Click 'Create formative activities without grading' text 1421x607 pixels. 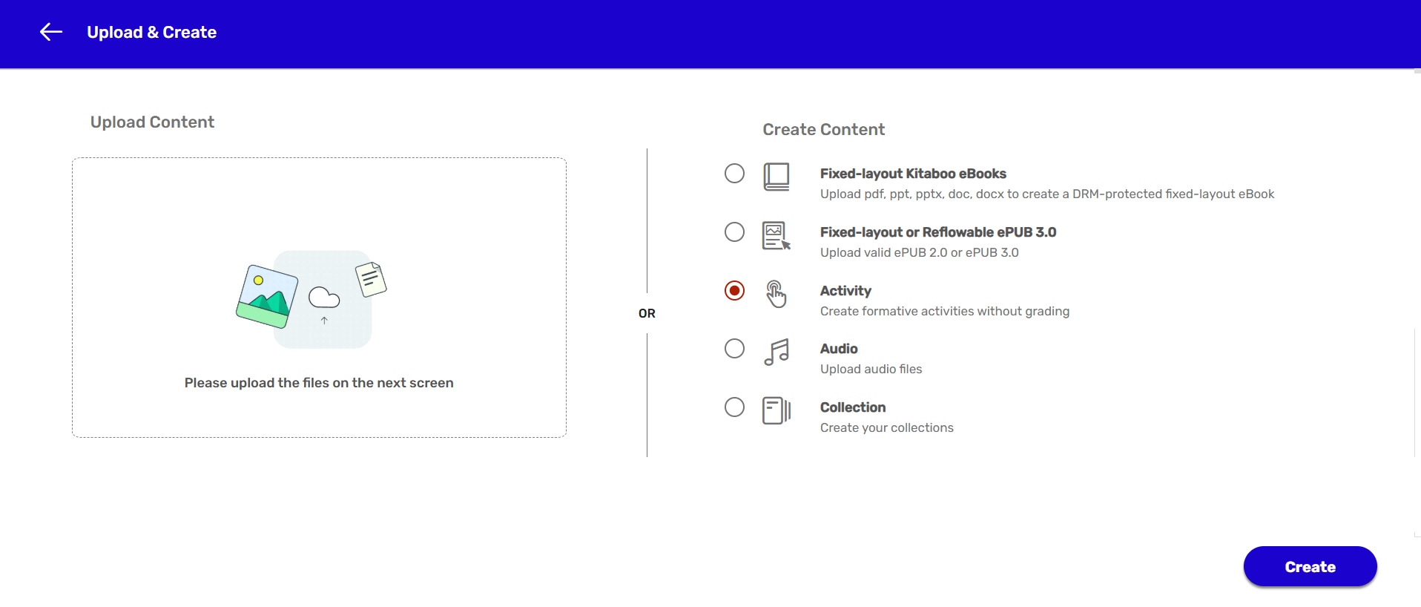945,311
